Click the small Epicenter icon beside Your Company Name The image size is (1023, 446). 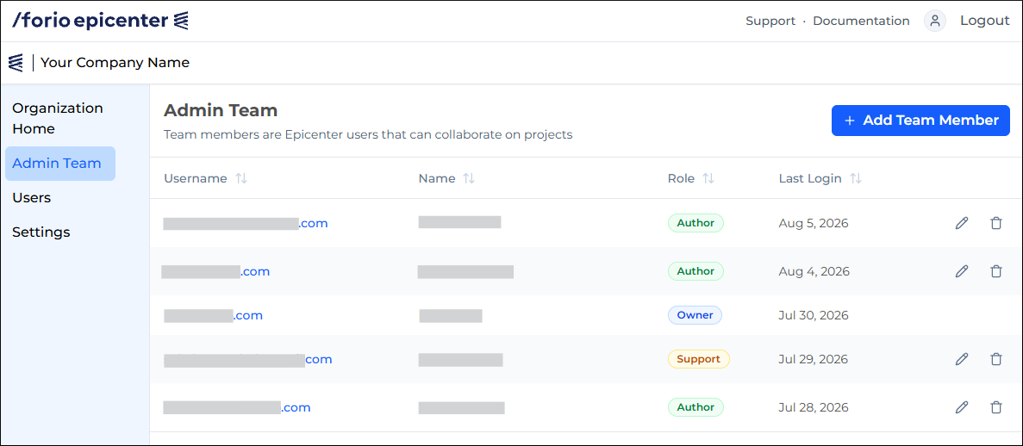click(16, 63)
